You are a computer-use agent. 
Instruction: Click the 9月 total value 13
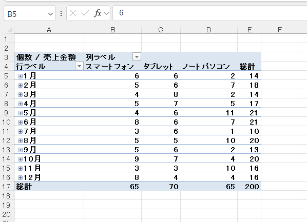pyautogui.click(x=249, y=150)
